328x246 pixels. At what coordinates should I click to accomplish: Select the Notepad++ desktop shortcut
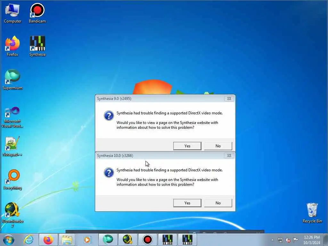click(12, 146)
